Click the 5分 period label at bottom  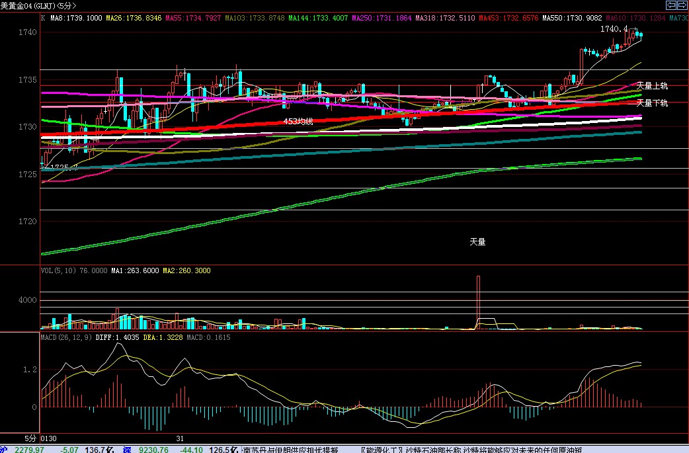pos(31,438)
